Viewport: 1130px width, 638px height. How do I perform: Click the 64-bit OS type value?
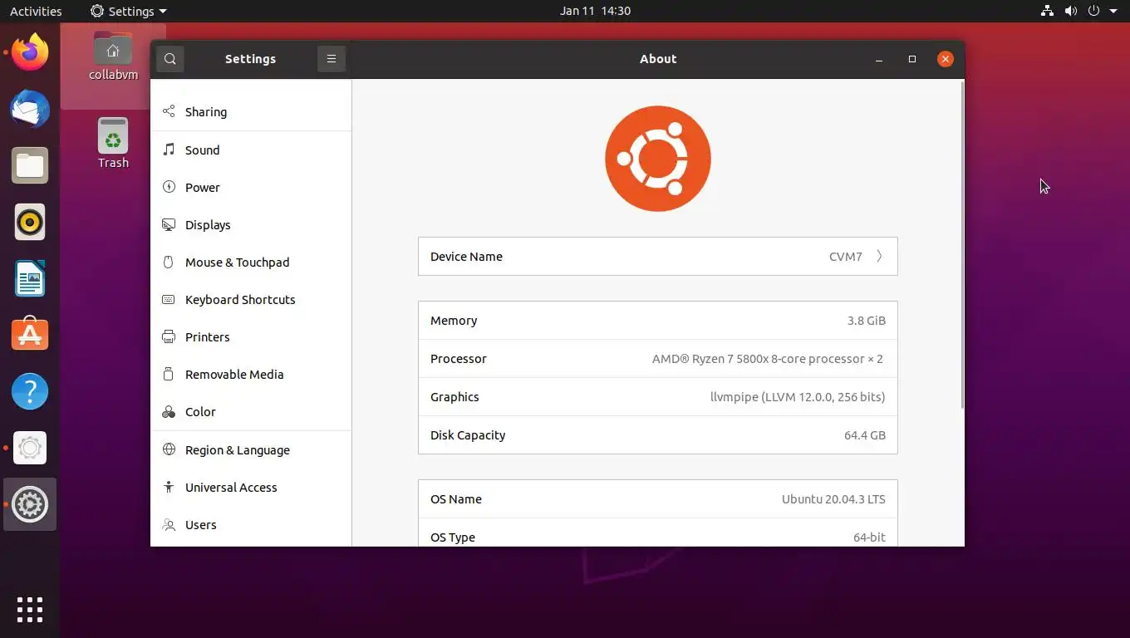tap(869, 537)
